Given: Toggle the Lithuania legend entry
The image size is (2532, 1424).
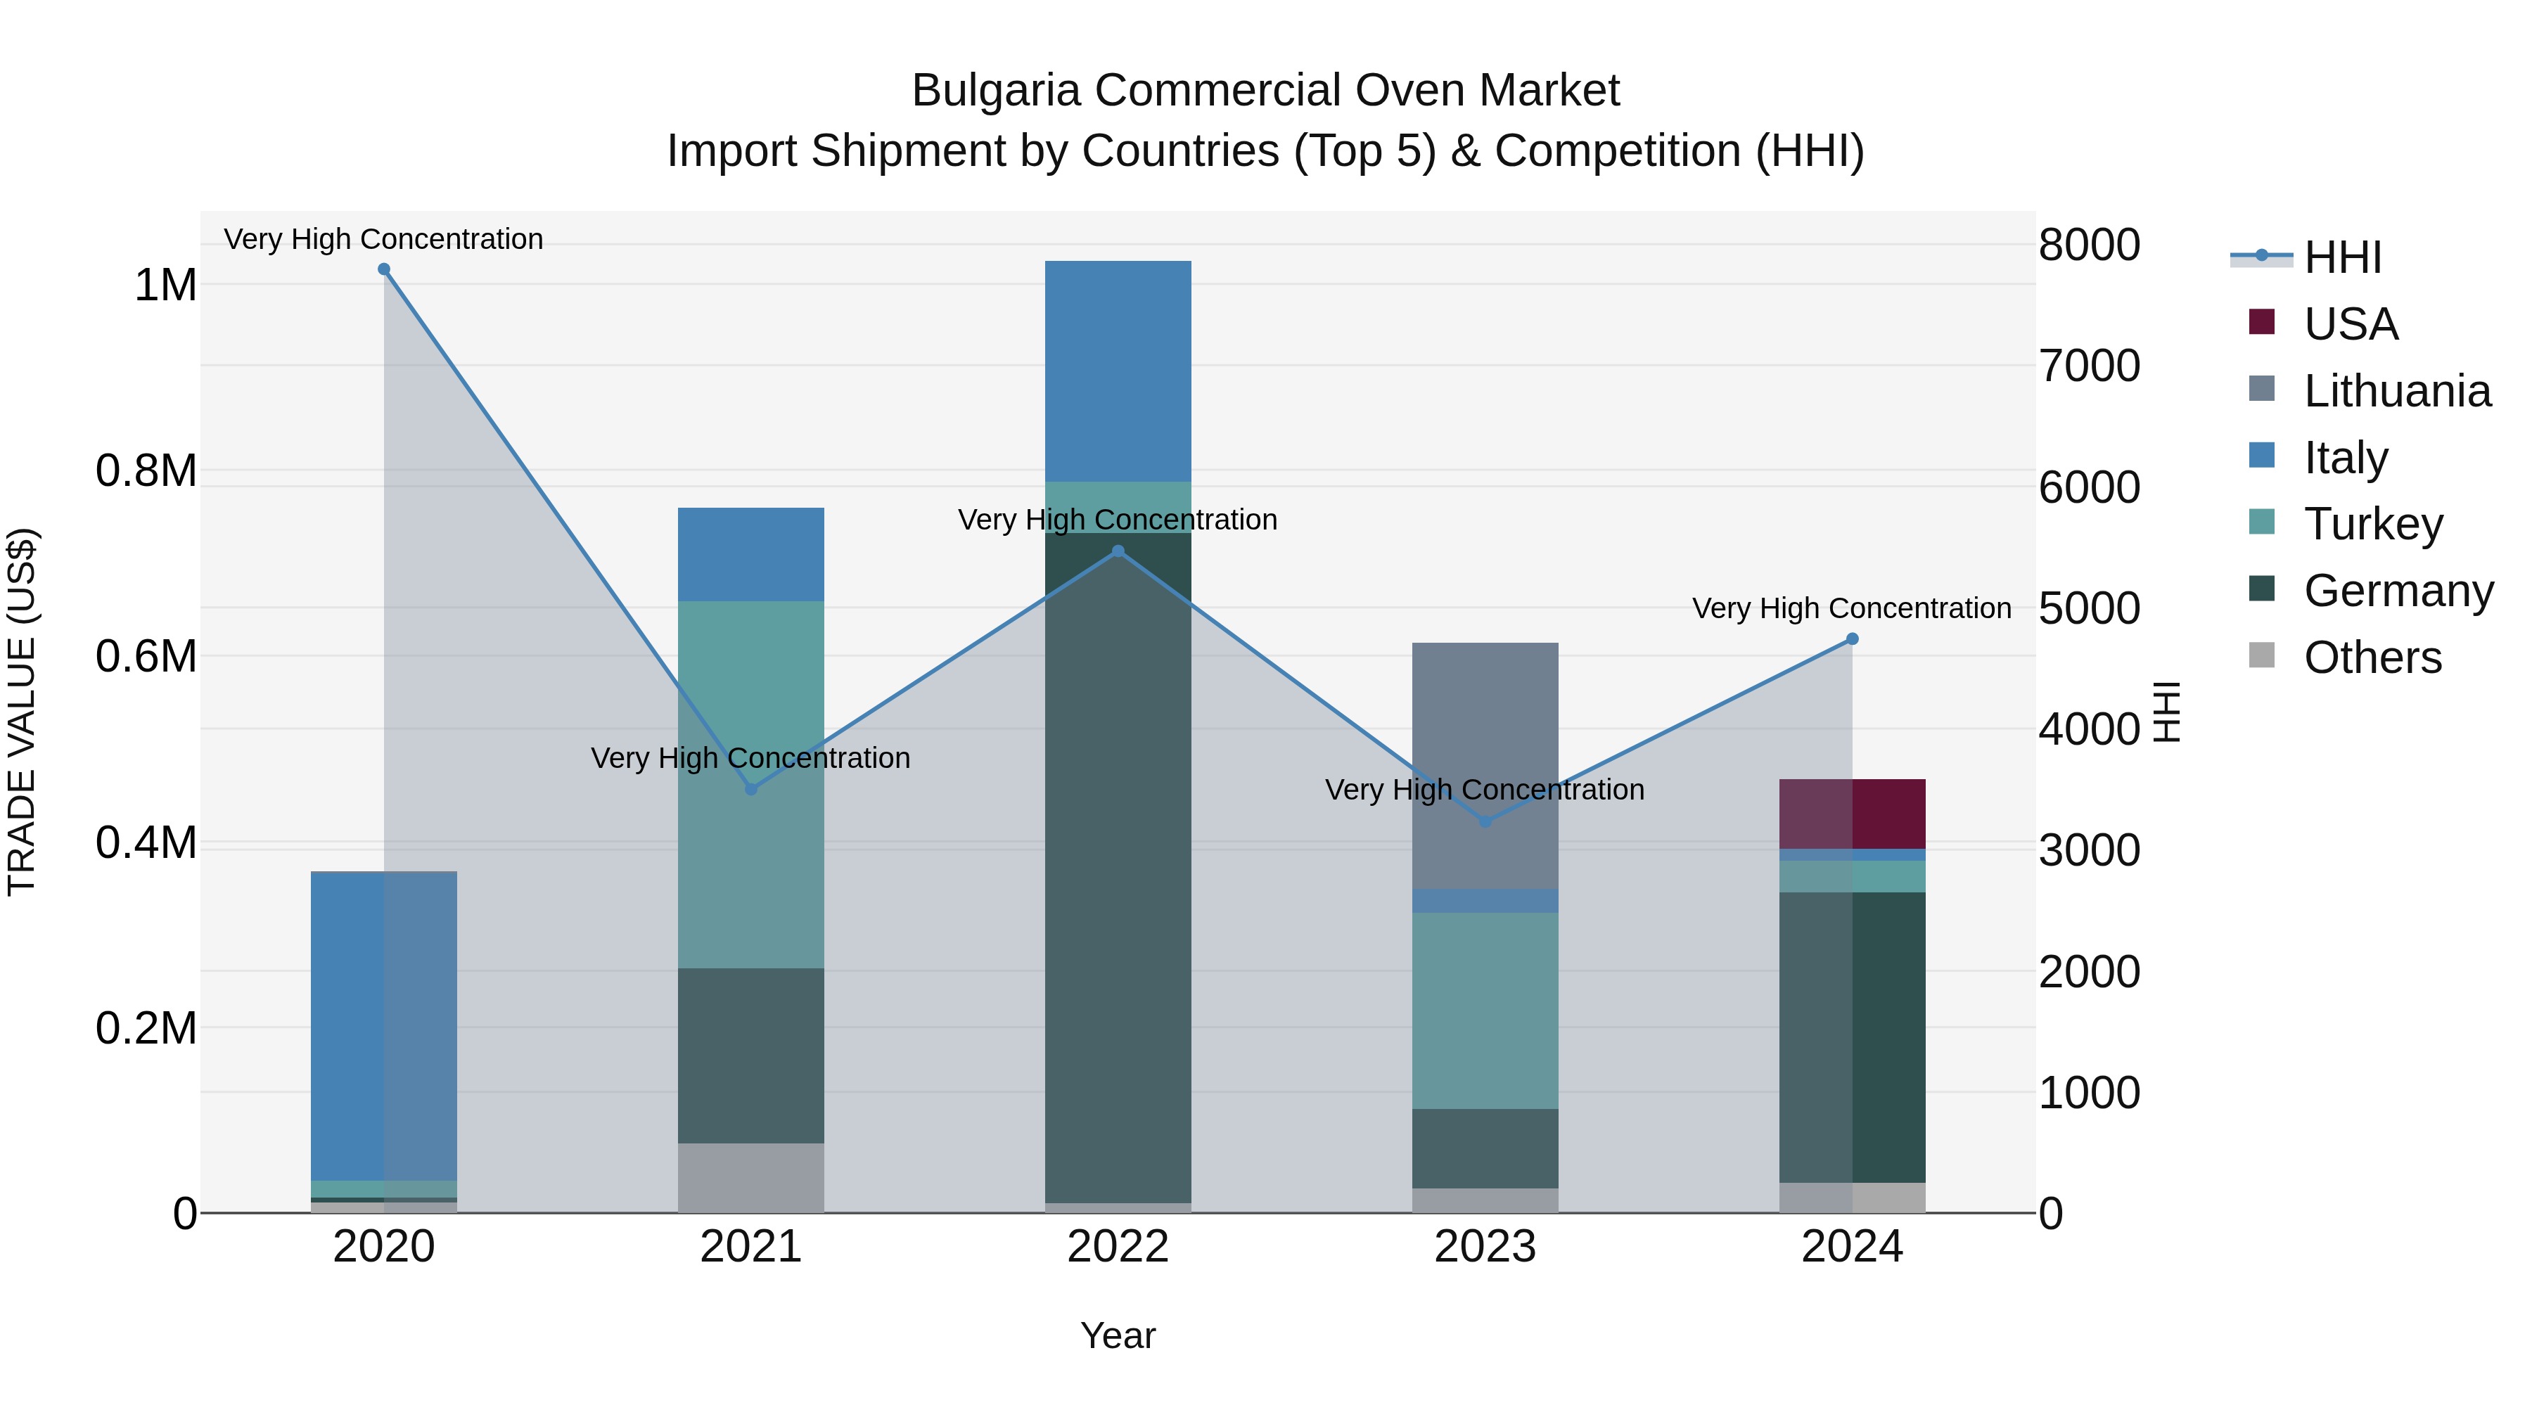Looking at the screenshot, I should click(x=2370, y=390).
